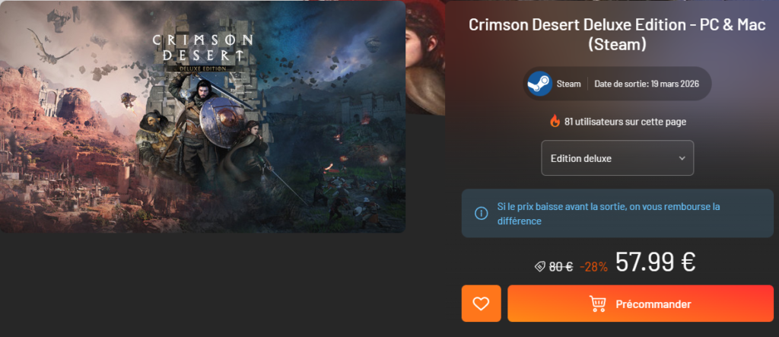Click the crossed-out 80 € original price
Viewport: 779px width, 337px height.
pyautogui.click(x=561, y=267)
